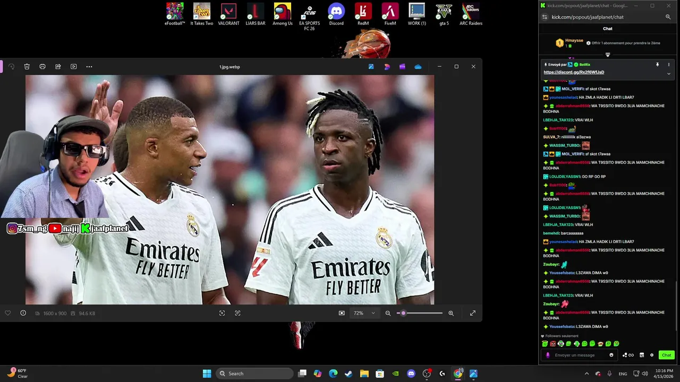Image resolution: width=680 pixels, height=382 pixels.
Task: Open site info icon in Kick address bar
Action: [x=545, y=17]
